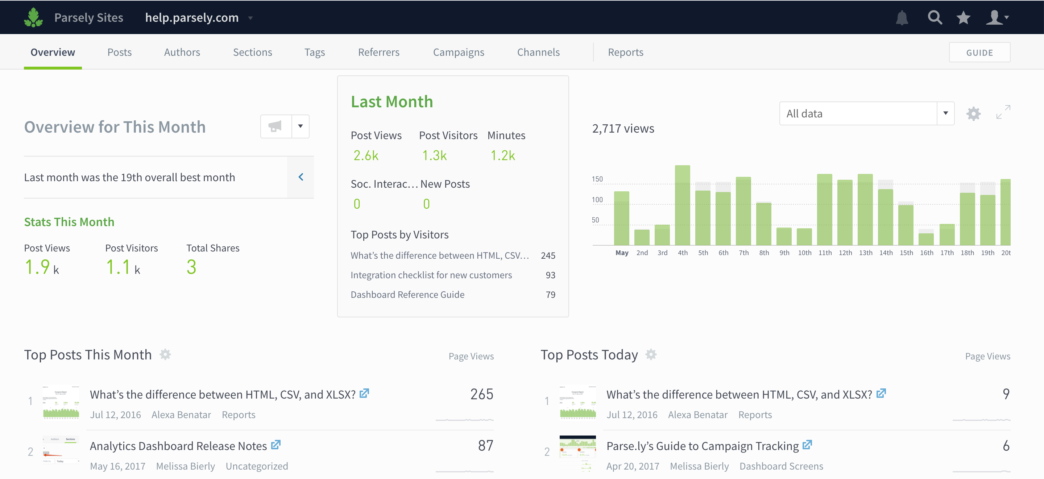Click the megaphone announcements button
1044x479 pixels.
[276, 126]
